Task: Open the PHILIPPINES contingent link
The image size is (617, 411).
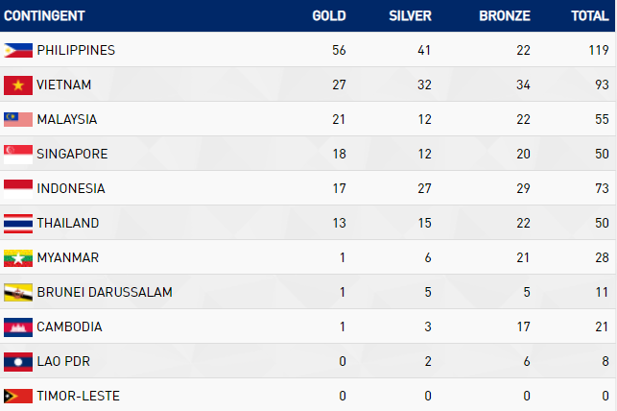Action: pyautogui.click(x=76, y=50)
